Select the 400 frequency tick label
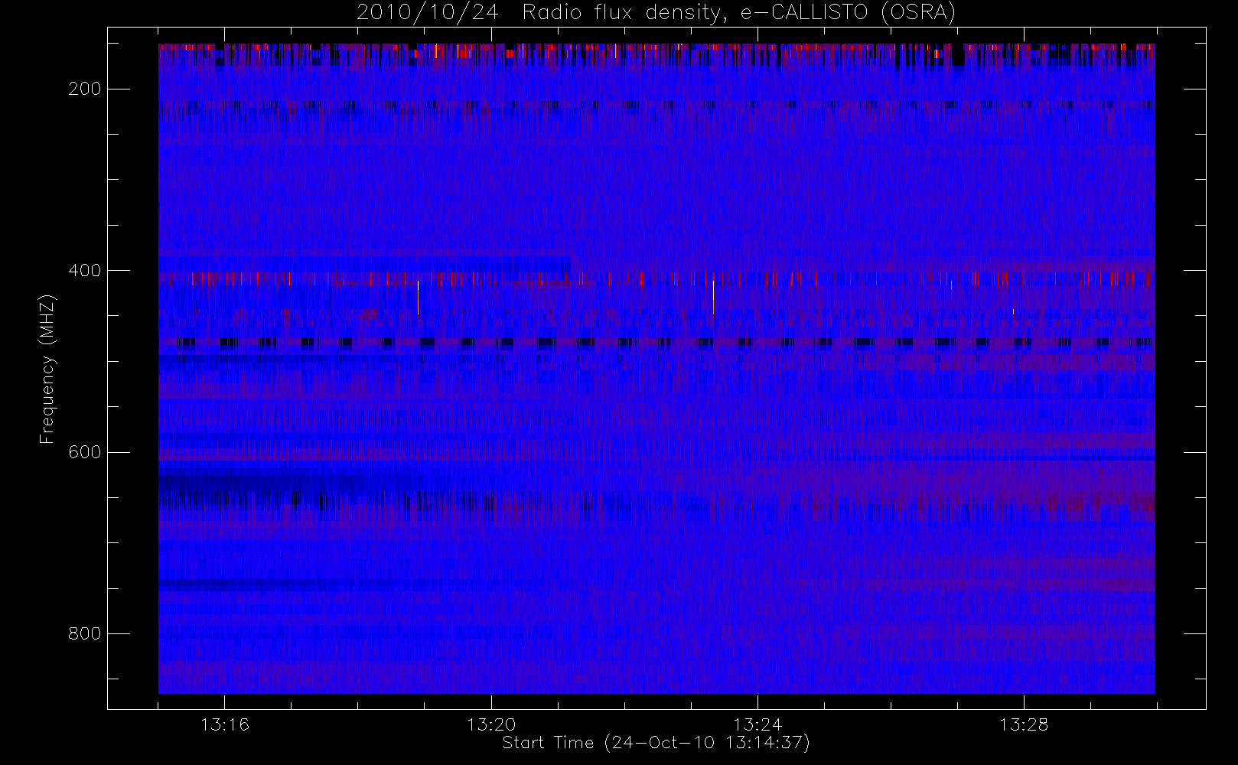 (84, 271)
